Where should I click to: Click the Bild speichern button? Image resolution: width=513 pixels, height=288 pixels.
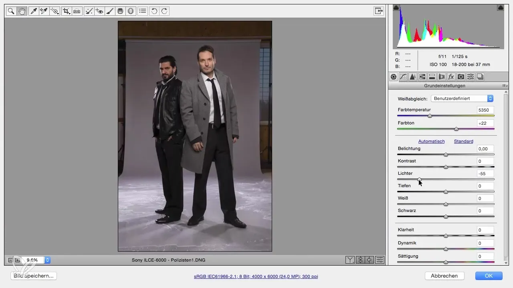click(34, 276)
